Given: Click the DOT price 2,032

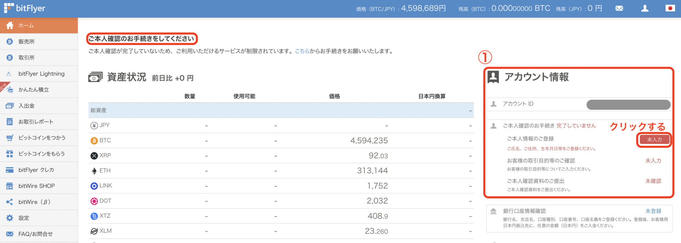Looking at the screenshot, I should point(377,201).
